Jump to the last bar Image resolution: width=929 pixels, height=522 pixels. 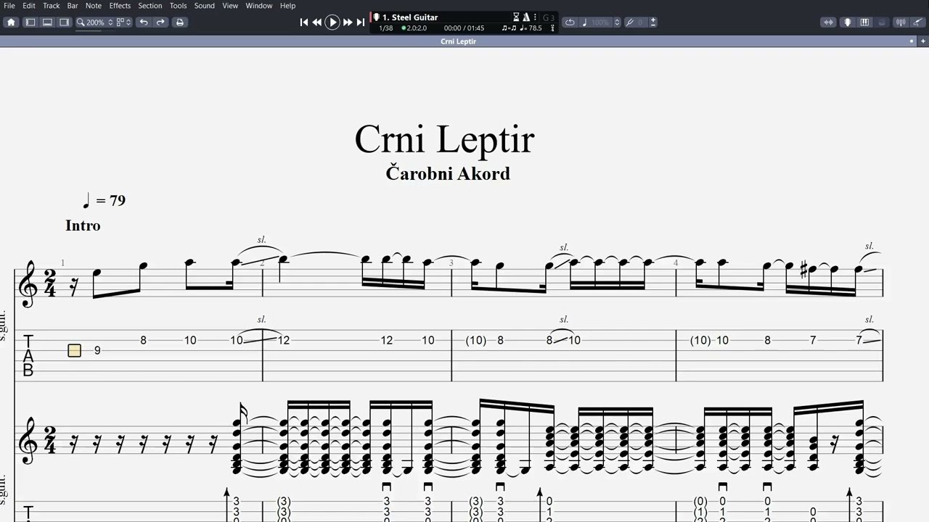pyautogui.click(x=361, y=22)
